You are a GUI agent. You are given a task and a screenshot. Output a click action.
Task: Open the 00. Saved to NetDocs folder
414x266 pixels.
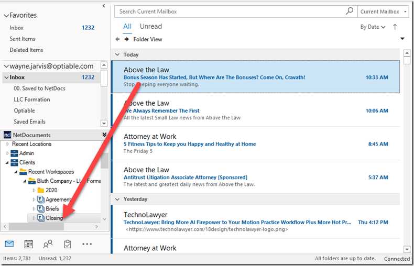40,88
